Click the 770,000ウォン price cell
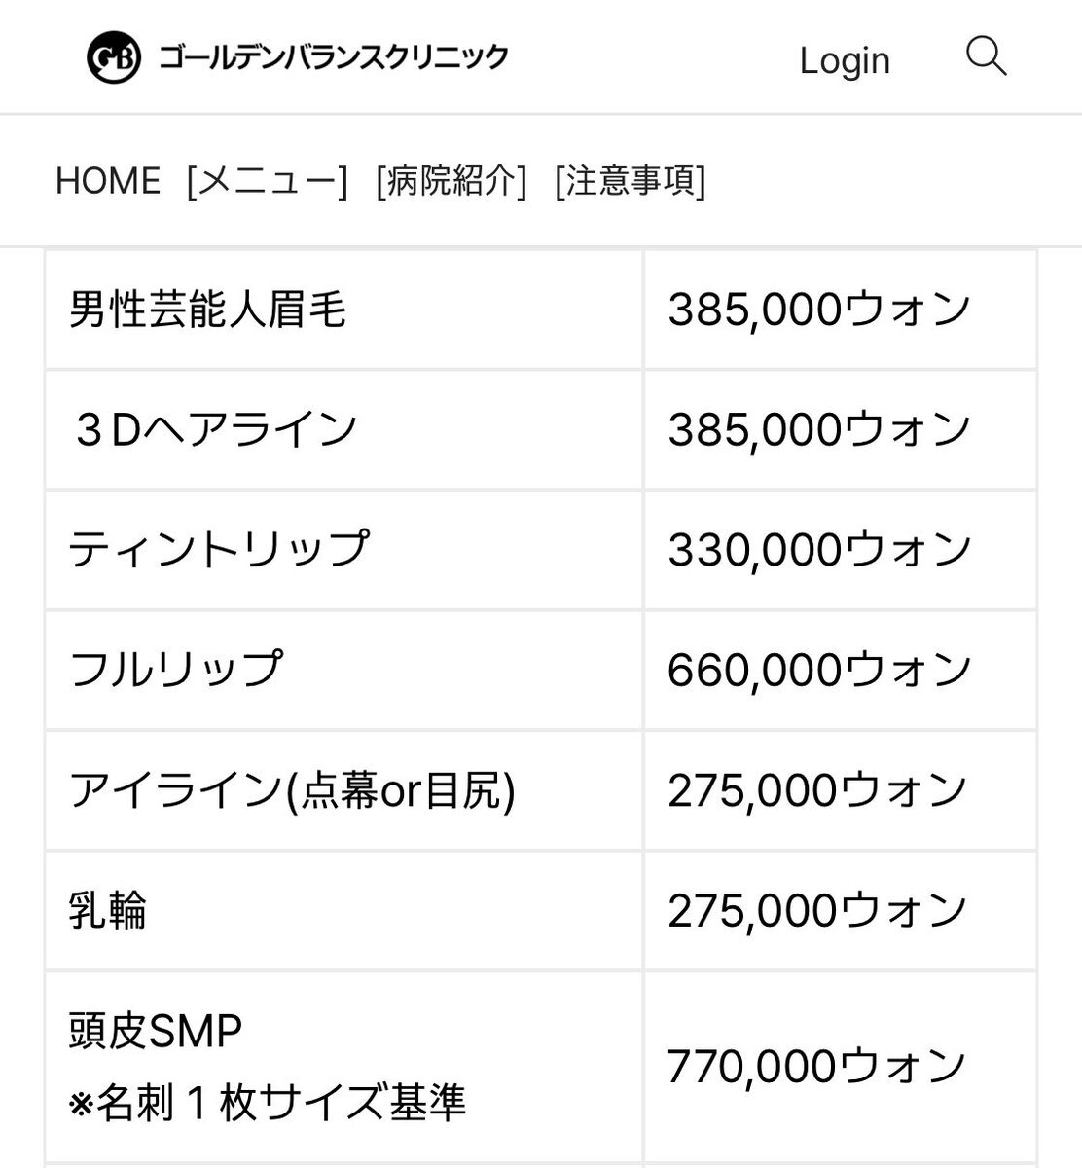This screenshot has height=1168, width=1082. 840,1067
